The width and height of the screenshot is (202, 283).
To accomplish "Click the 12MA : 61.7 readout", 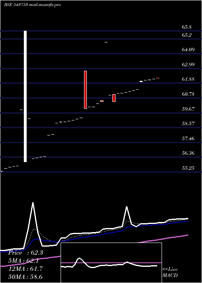I will (x=25, y=269).
